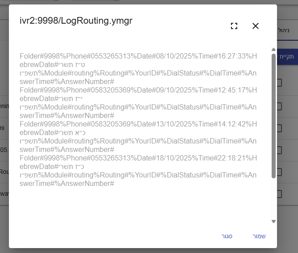Expand the log dialog to fullscreen

coord(234,26)
